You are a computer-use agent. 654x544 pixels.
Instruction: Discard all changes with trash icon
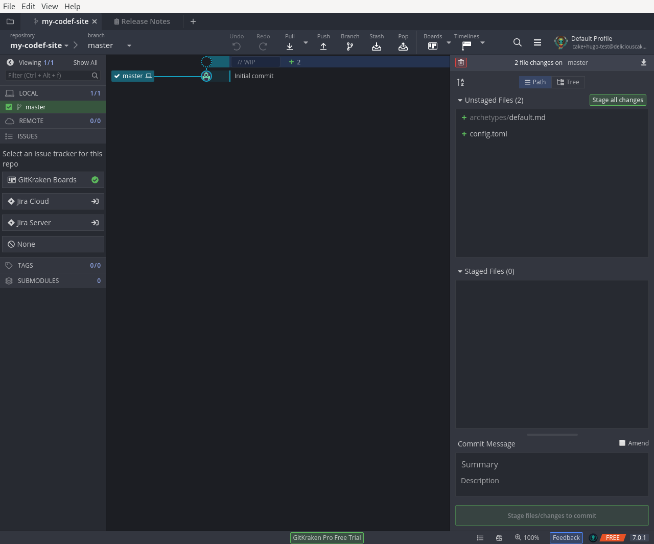[x=461, y=62]
